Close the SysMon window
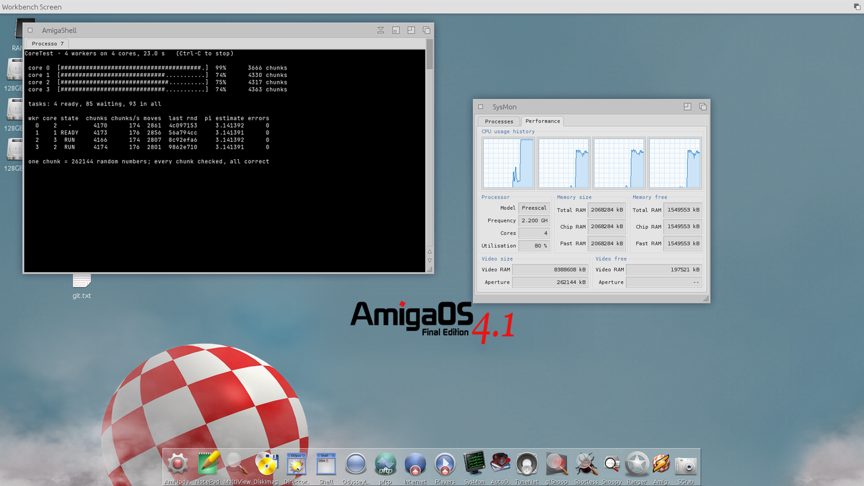The width and height of the screenshot is (864, 486). pos(481,107)
